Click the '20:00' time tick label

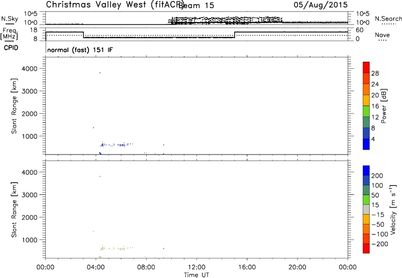tap(297, 267)
